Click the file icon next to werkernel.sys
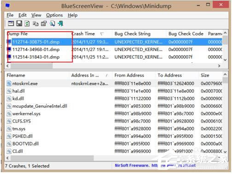The height and width of the screenshot is (174, 232). (x=9, y=113)
